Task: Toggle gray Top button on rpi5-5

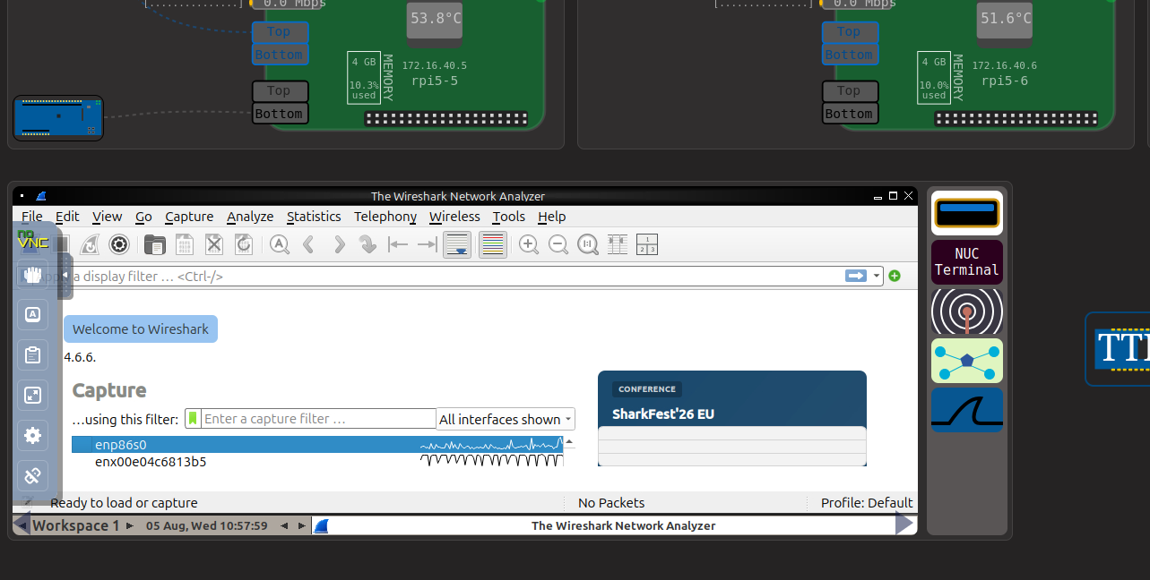Action: 280,90
